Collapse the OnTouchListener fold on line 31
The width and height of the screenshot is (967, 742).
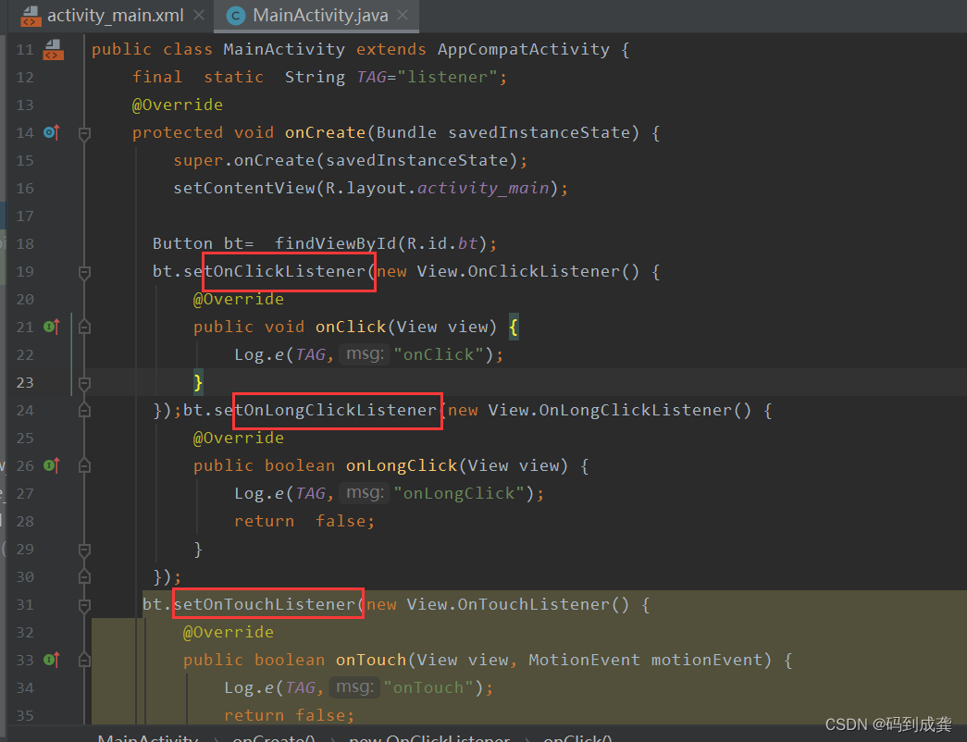(84, 605)
